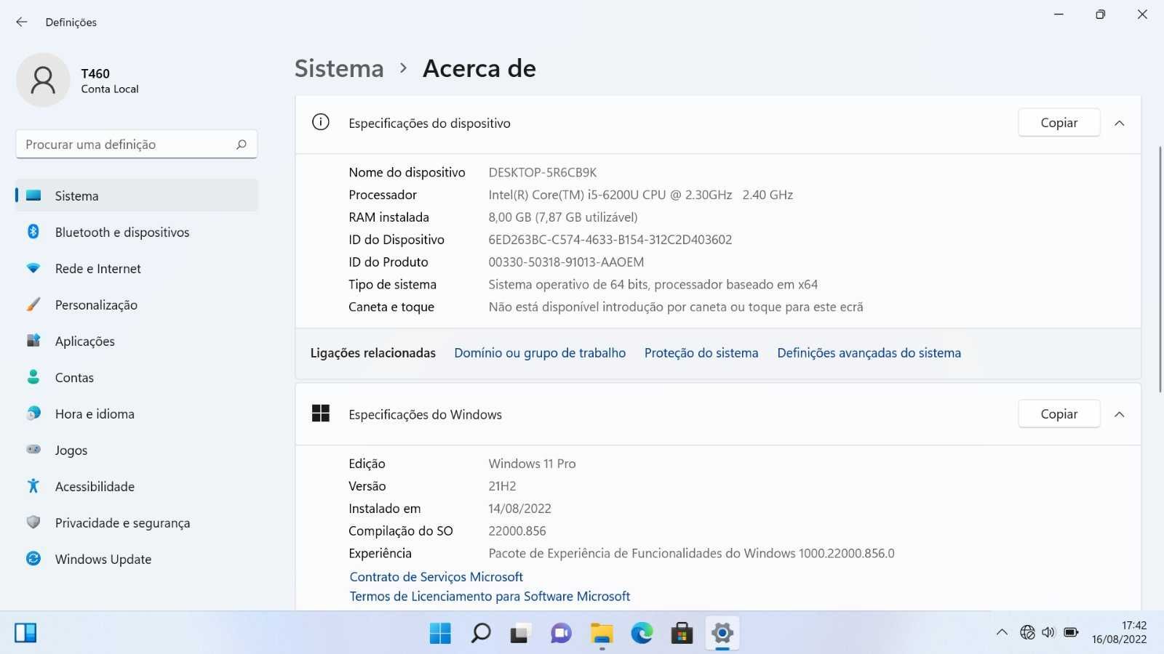The image size is (1164, 654).
Task: Open Domínio ou grupo de trabalho link
Action: tap(540, 353)
